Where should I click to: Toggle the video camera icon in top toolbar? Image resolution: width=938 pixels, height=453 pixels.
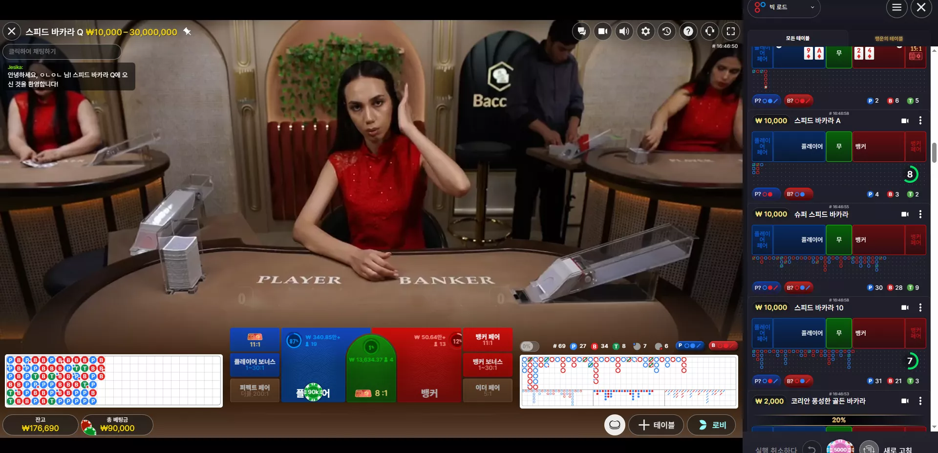pos(603,31)
